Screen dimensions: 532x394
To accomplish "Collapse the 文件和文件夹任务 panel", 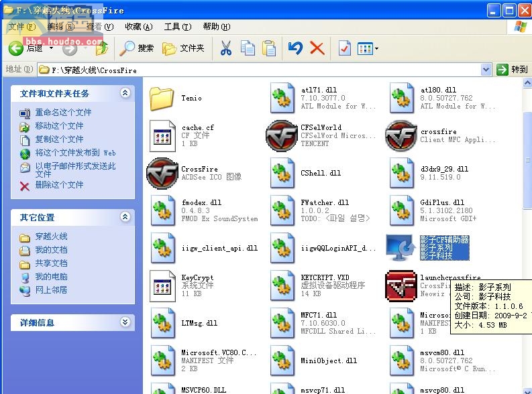I will [125, 93].
